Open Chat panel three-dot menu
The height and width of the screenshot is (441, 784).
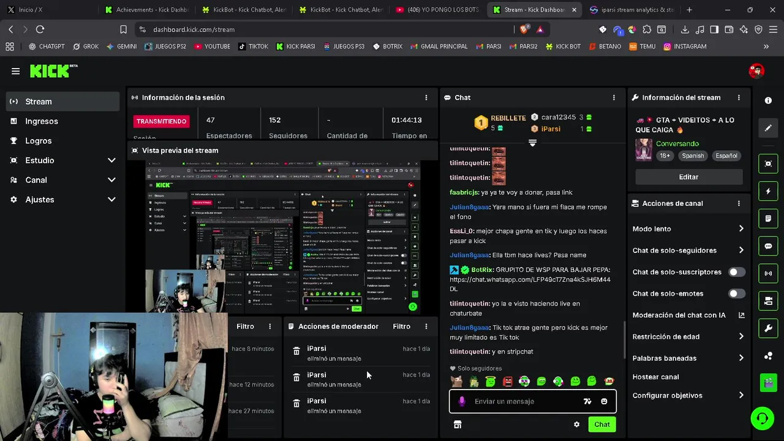point(614,97)
